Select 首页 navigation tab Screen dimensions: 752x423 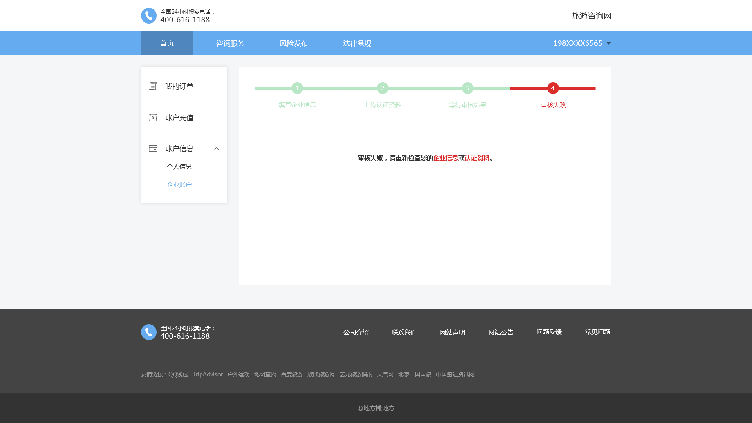(x=167, y=43)
